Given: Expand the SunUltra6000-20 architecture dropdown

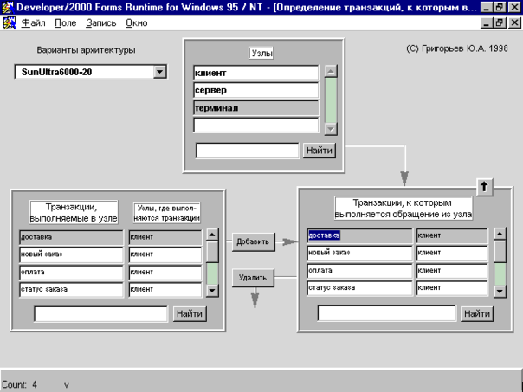Looking at the screenshot, I should click(x=160, y=72).
